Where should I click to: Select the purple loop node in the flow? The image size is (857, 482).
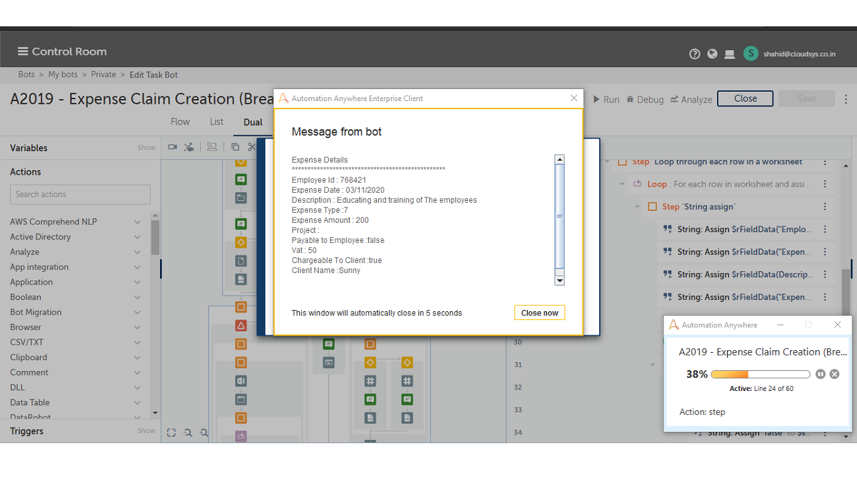241,436
